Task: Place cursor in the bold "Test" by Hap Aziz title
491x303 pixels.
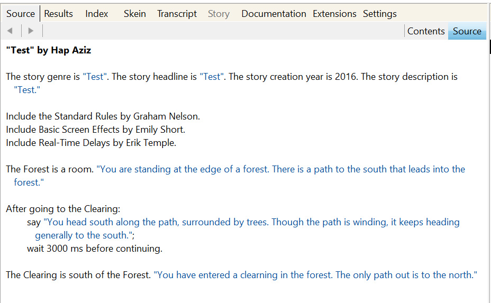Action: (49, 51)
